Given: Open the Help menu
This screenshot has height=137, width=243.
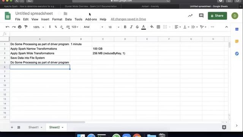Looking at the screenshot, I should [x=103, y=19].
